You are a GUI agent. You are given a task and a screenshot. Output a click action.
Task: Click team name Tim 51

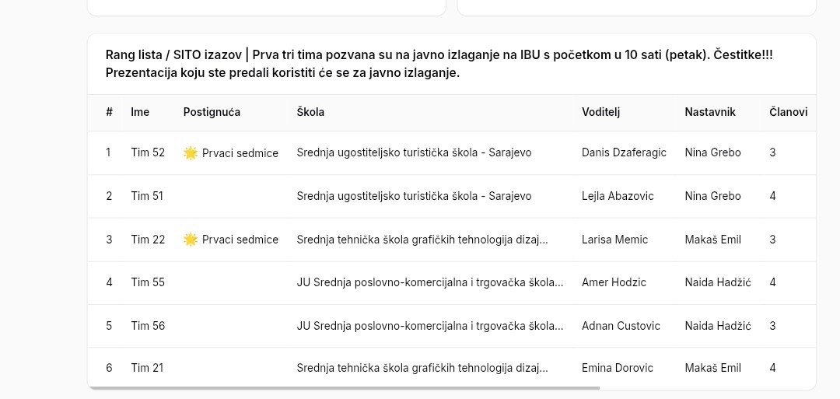[147, 196]
